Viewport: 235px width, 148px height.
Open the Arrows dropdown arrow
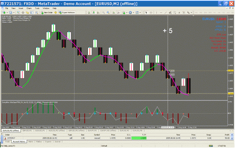tap(191, 12)
